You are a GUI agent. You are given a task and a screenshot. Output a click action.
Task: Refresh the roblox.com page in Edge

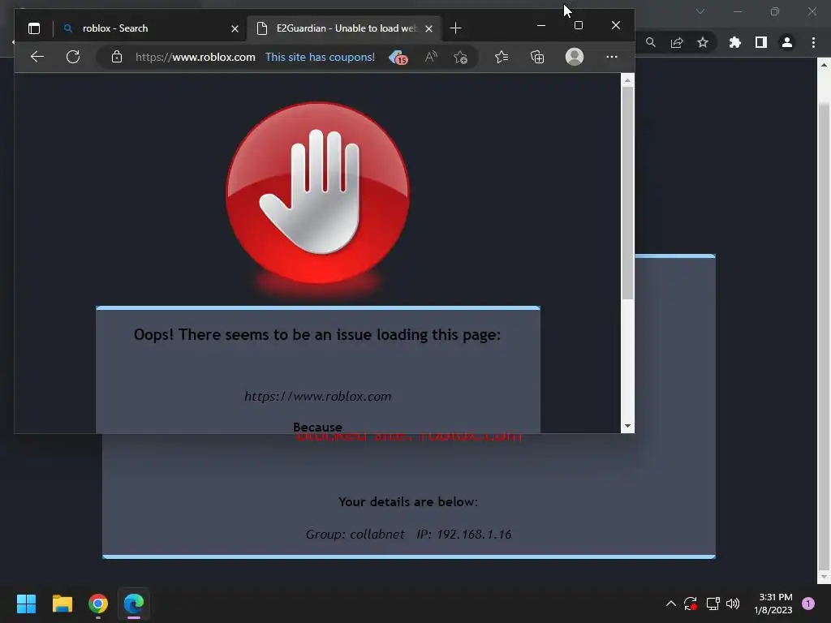click(x=73, y=57)
